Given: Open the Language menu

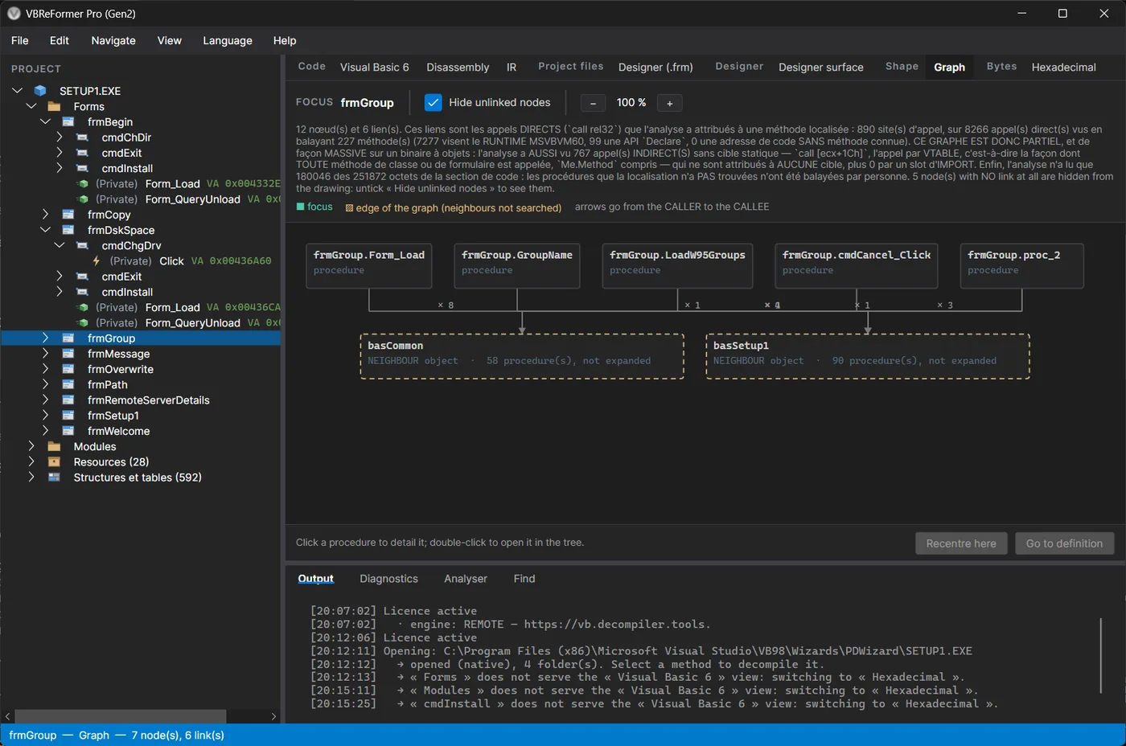Looking at the screenshot, I should click(228, 40).
